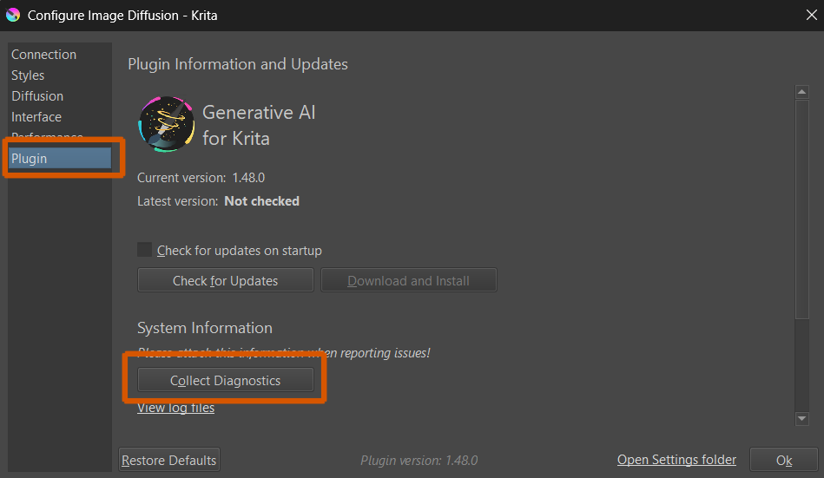Click the Generative AI for Krita logo
824x478 pixels.
coord(167,124)
